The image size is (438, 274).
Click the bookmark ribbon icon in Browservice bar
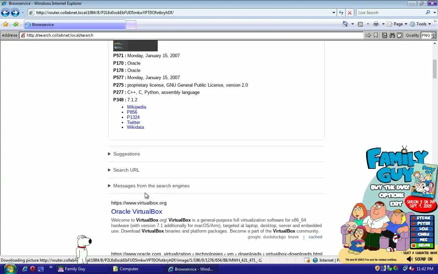click(x=376, y=35)
